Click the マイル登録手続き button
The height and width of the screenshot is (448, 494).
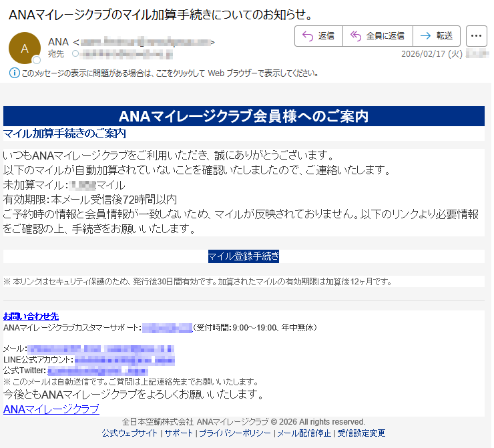[244, 256]
